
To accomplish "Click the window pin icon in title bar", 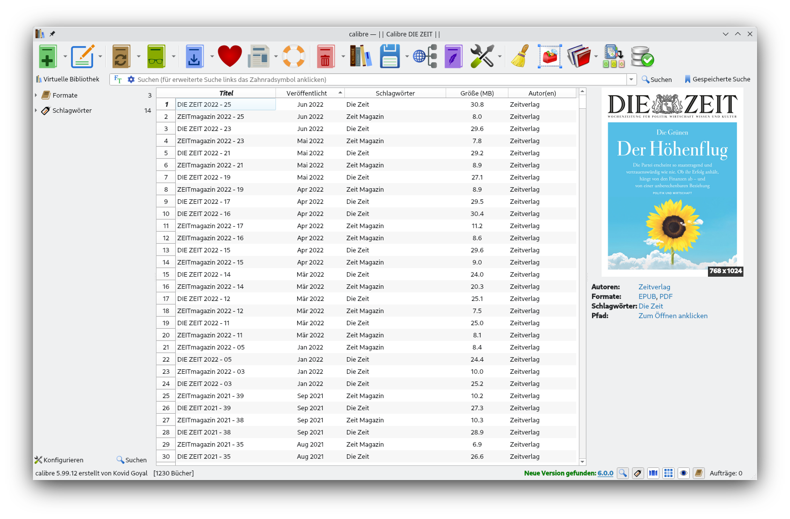I will point(52,34).
